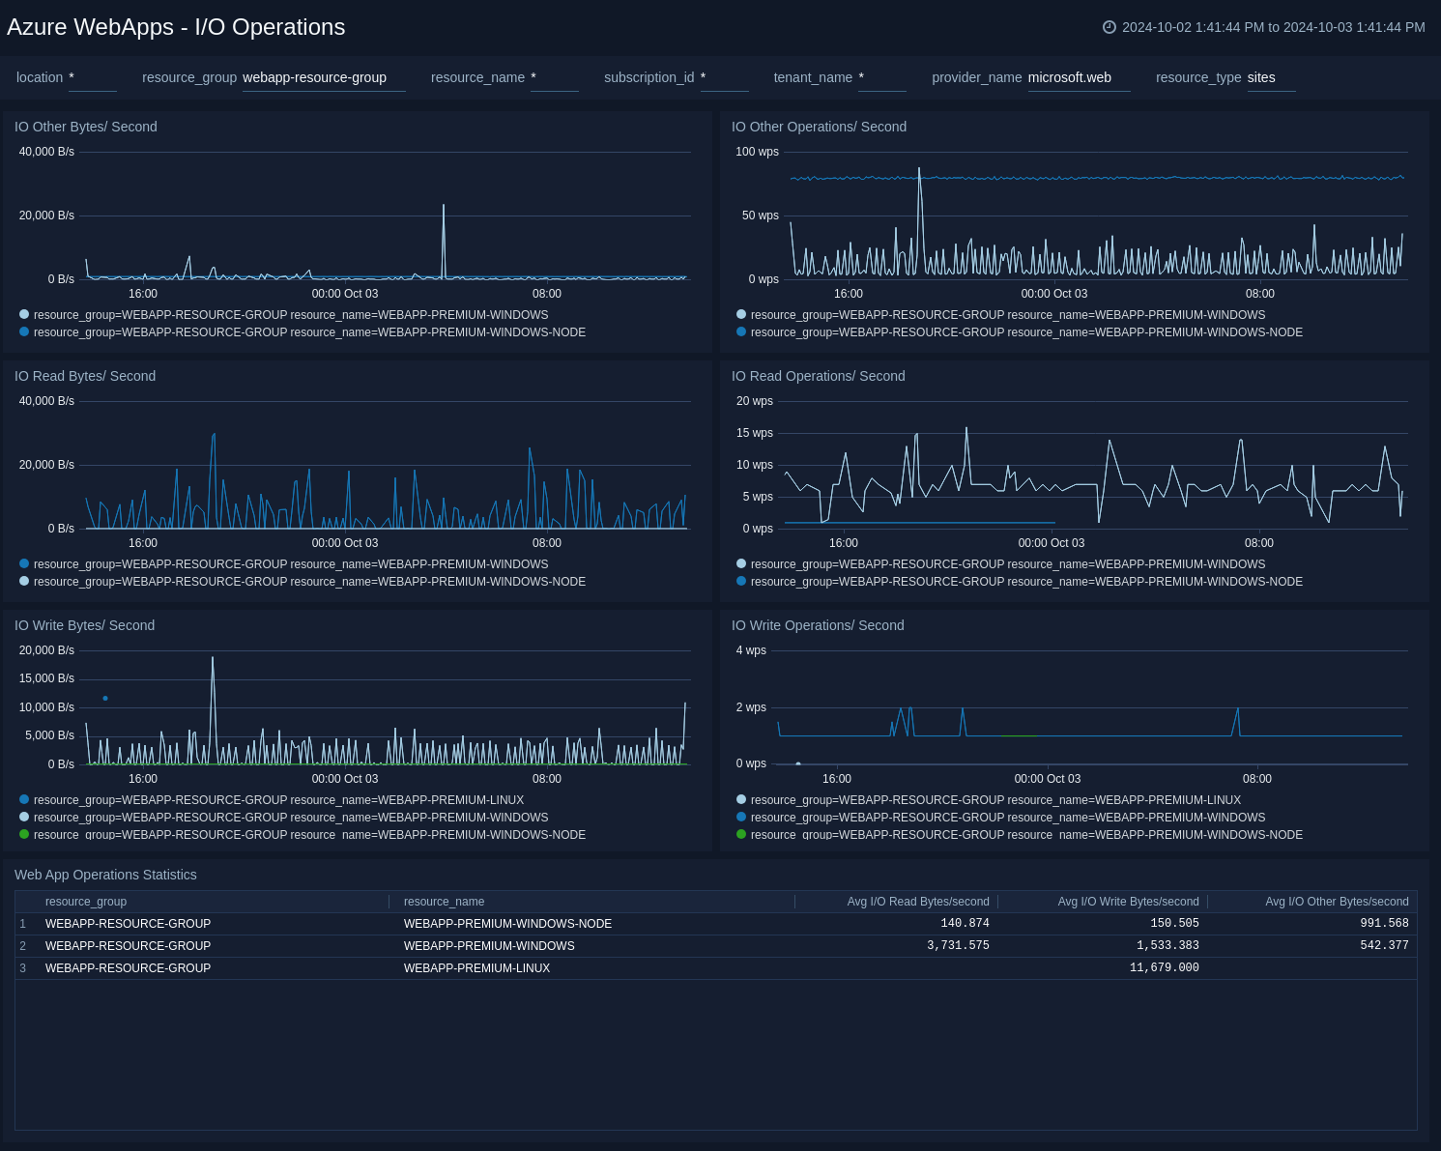Select the IO Other Bytes/ Second panel title
The height and width of the screenshot is (1151, 1441).
coord(86,127)
